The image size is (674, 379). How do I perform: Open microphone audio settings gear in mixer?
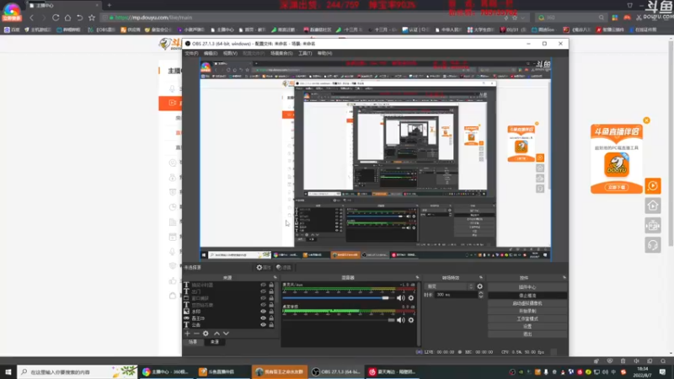point(411,298)
